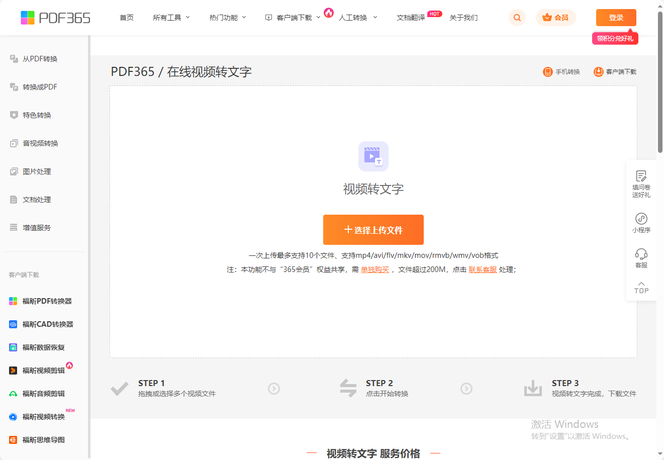Click the orange 登录 button

[x=616, y=18]
